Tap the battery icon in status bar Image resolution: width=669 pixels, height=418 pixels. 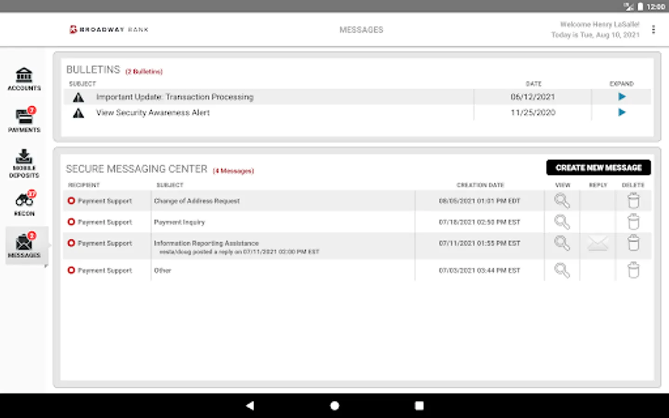[x=640, y=7]
